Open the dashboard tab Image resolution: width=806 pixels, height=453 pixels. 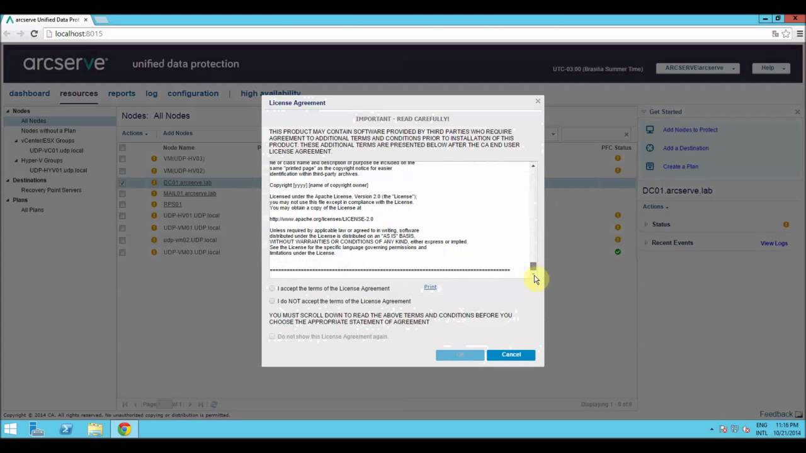(x=29, y=93)
